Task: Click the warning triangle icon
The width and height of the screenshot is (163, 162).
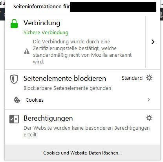Action: [x=27, y=51]
